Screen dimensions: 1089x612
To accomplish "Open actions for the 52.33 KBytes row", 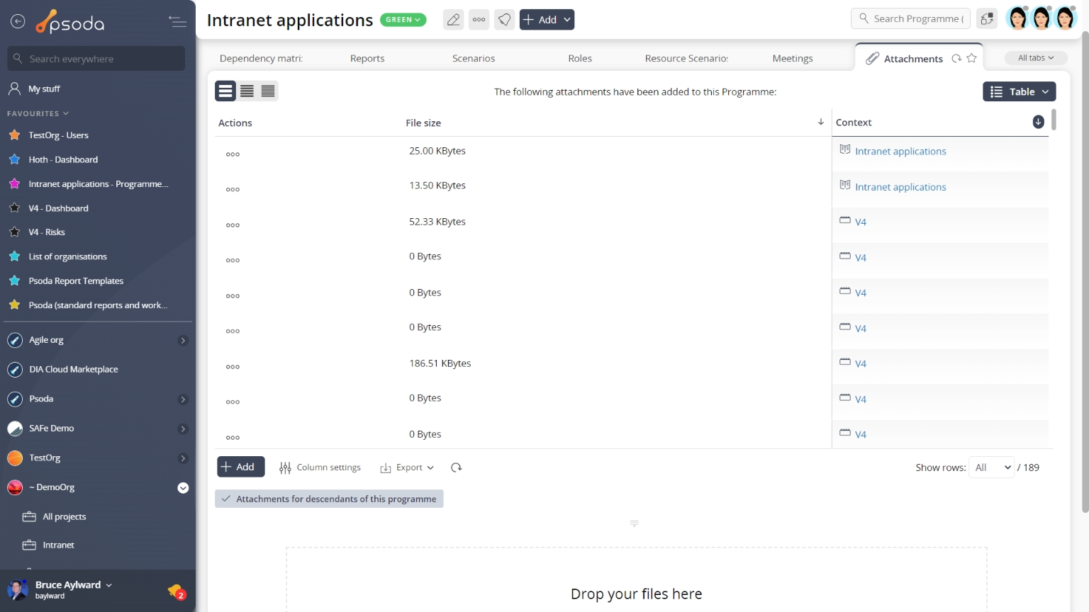I will 233,225.
